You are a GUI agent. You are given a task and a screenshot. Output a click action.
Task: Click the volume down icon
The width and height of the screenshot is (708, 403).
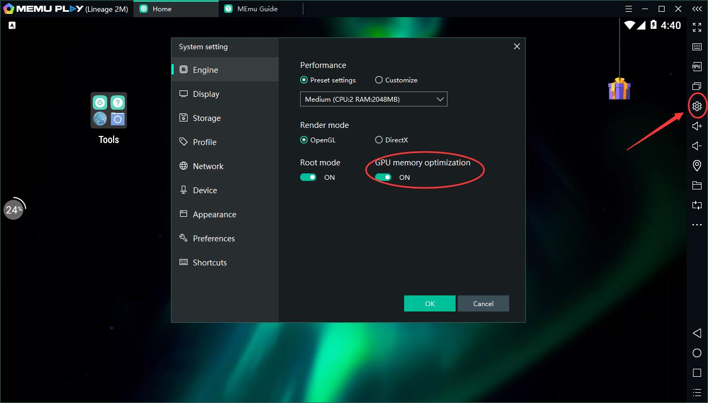click(x=697, y=146)
